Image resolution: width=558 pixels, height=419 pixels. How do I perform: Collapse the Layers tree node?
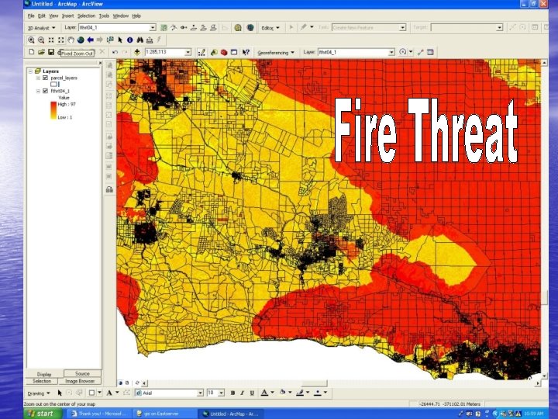[x=30, y=71]
